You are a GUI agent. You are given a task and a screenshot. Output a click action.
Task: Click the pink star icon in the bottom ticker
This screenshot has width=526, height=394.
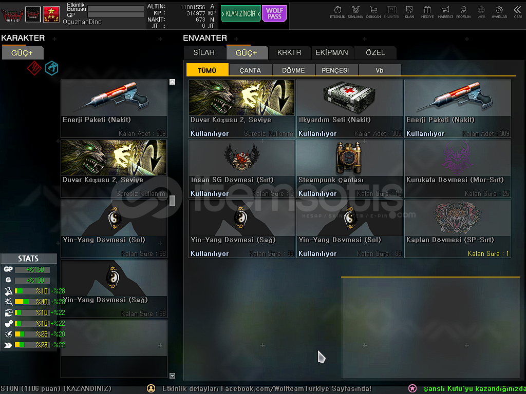pos(412,388)
